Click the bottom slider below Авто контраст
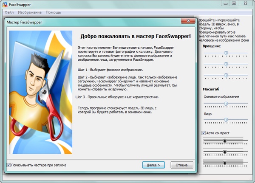Image resolution: width=255 pixels, height=183 pixels. (x=224, y=162)
